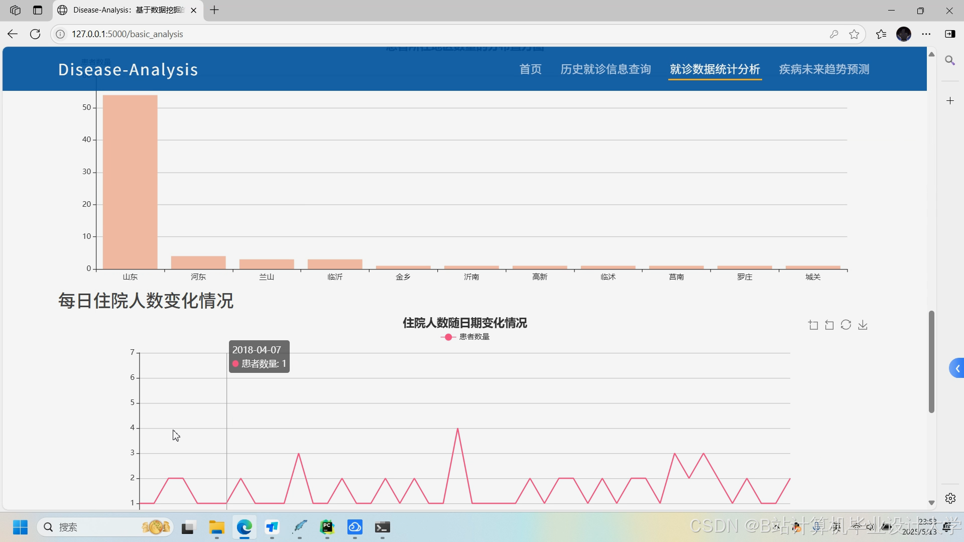This screenshot has width=964, height=542.
Task: Click the 历史就诊信息查询 link
Action: point(606,69)
